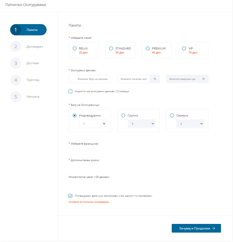Click the step 2 circle for Договарач
This screenshot has height=242, width=233.
[16, 47]
